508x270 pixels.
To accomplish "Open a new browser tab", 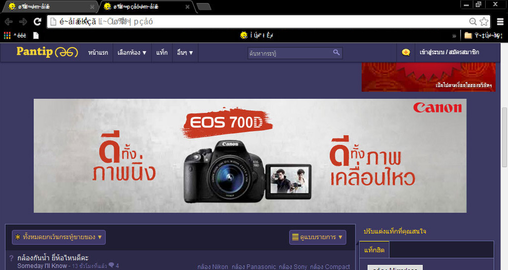I will pos(204,7).
